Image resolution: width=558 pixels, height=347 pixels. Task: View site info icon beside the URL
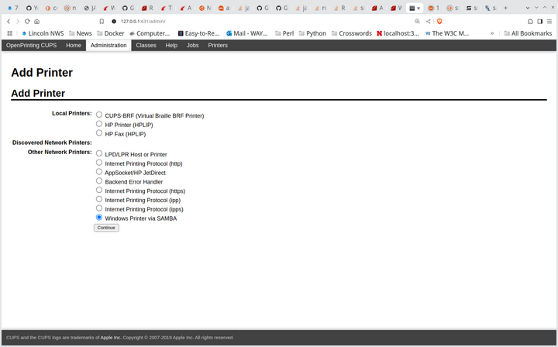114,22
